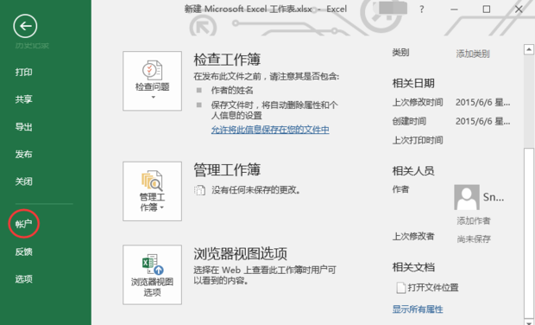Click the author name starting with Sn
535x325 pixels.
[494, 197]
